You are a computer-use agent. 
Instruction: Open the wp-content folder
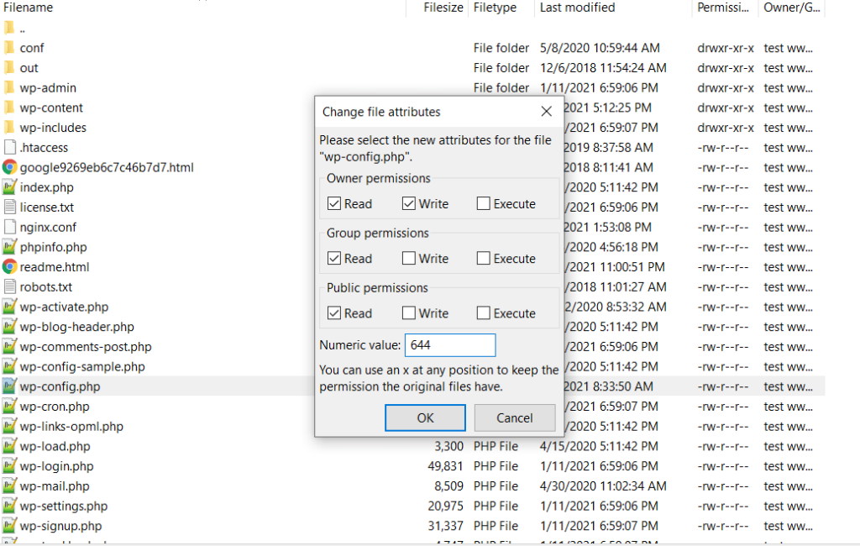[x=52, y=108]
